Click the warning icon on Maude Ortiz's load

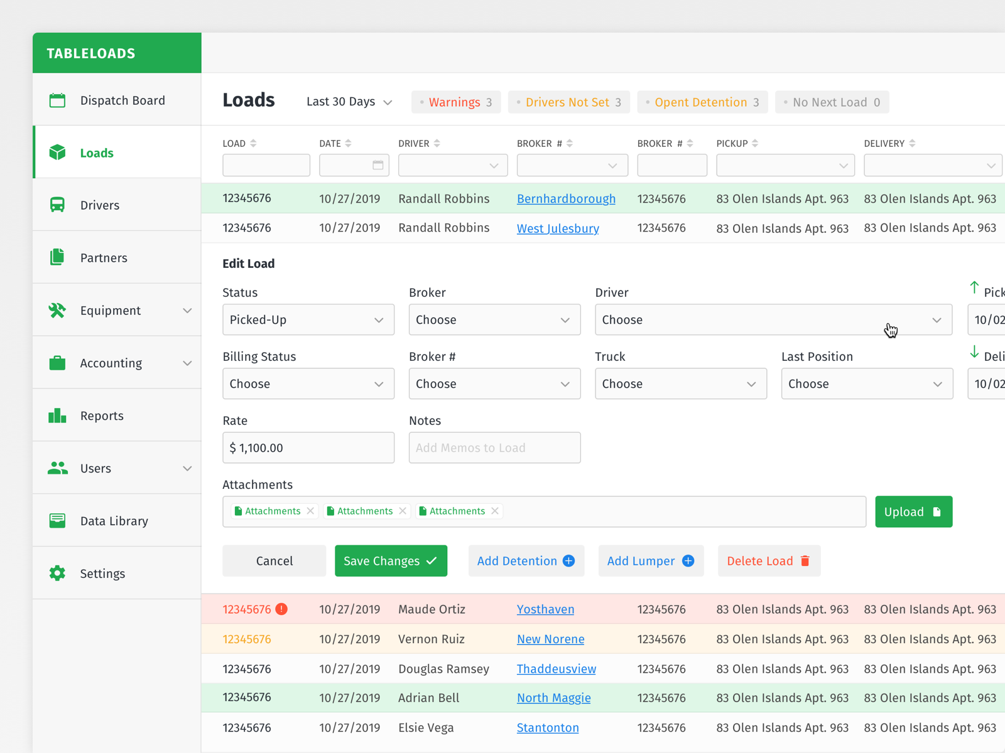click(x=282, y=609)
